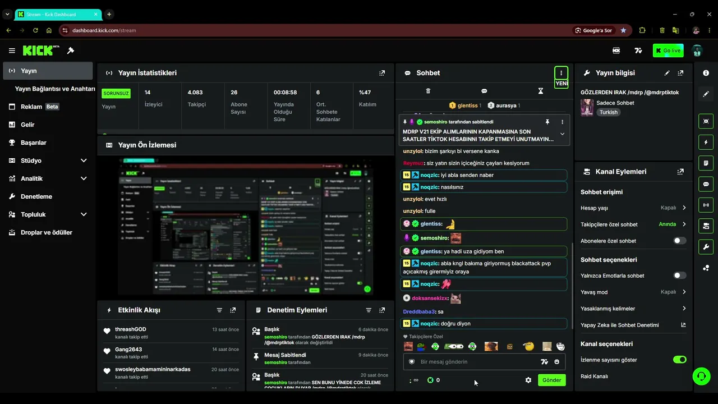This screenshot has width=718, height=404.
Task: Expand the Topluluk submenu chevron
Action: 84,214
